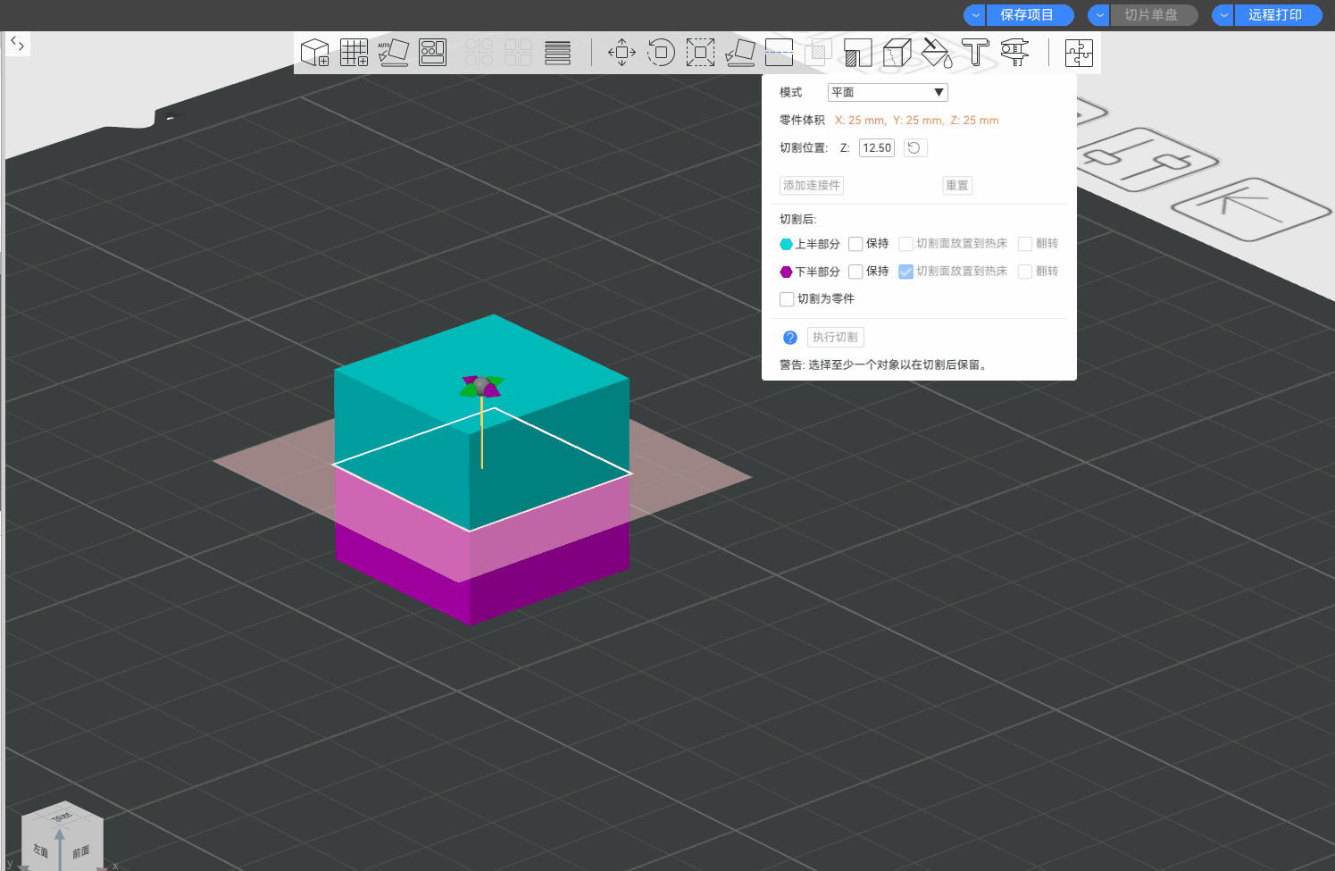Click the Mesh boolean icon
This screenshot has height=871, width=1335.
pos(818,53)
